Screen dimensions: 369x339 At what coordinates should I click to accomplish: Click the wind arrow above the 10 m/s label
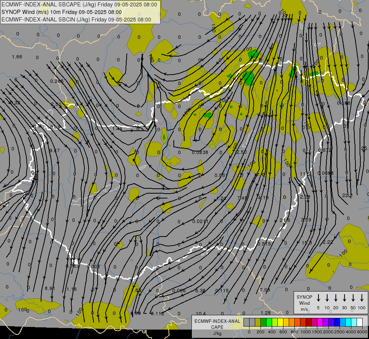(x=327, y=298)
